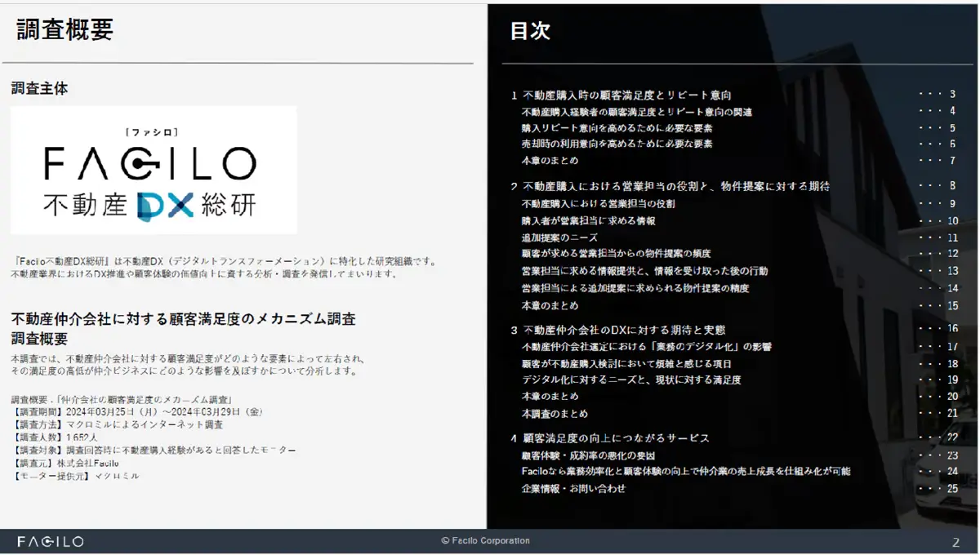The image size is (980, 555).
Task: Open chapter 2 不動産購入における営業担当の役割 heading
Action: pos(676,186)
